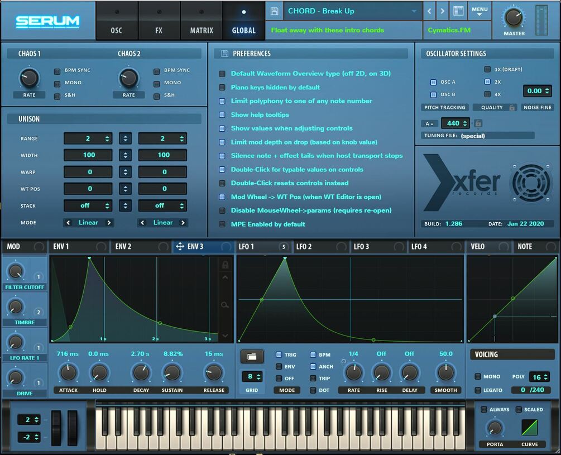The image size is (561, 455).
Task: Click the Timbre macro knob
Action: tap(16, 307)
